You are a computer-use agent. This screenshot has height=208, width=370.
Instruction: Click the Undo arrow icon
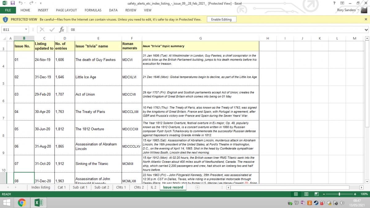tap(20, 3)
